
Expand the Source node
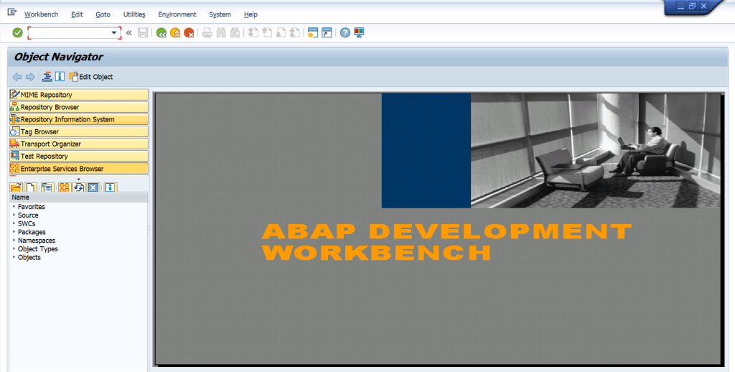tap(14, 215)
